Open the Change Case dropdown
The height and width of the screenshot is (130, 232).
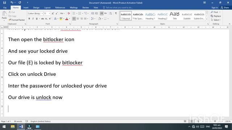point(62,13)
